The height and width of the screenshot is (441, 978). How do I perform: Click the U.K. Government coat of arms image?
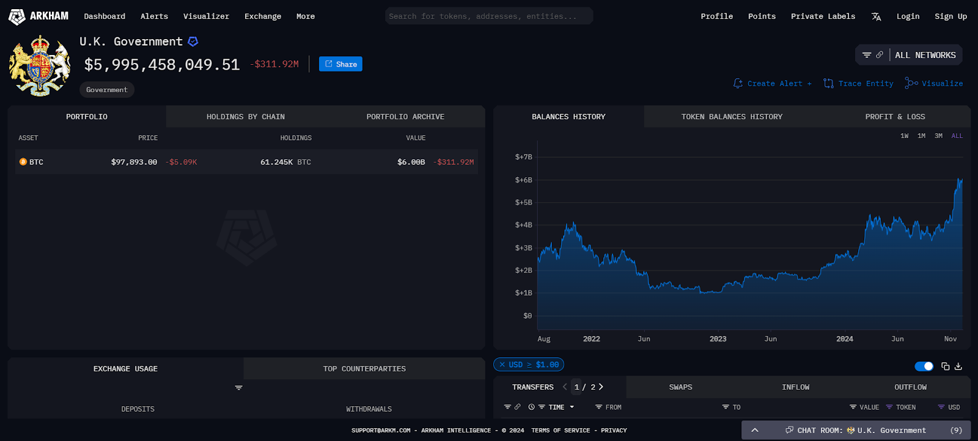[x=40, y=65]
